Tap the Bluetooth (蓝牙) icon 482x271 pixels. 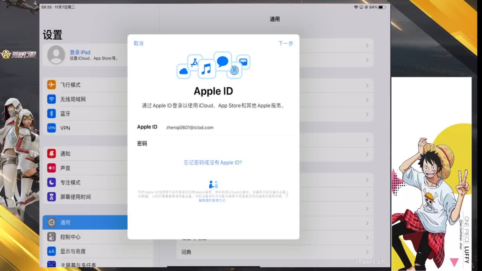click(x=52, y=113)
